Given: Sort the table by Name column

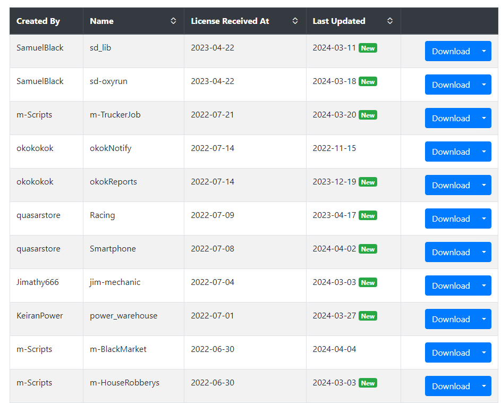Looking at the screenshot, I should (173, 21).
